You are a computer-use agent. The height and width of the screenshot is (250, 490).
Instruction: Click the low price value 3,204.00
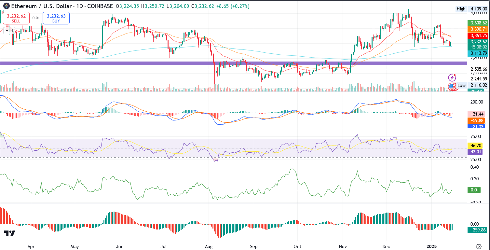[179, 6]
